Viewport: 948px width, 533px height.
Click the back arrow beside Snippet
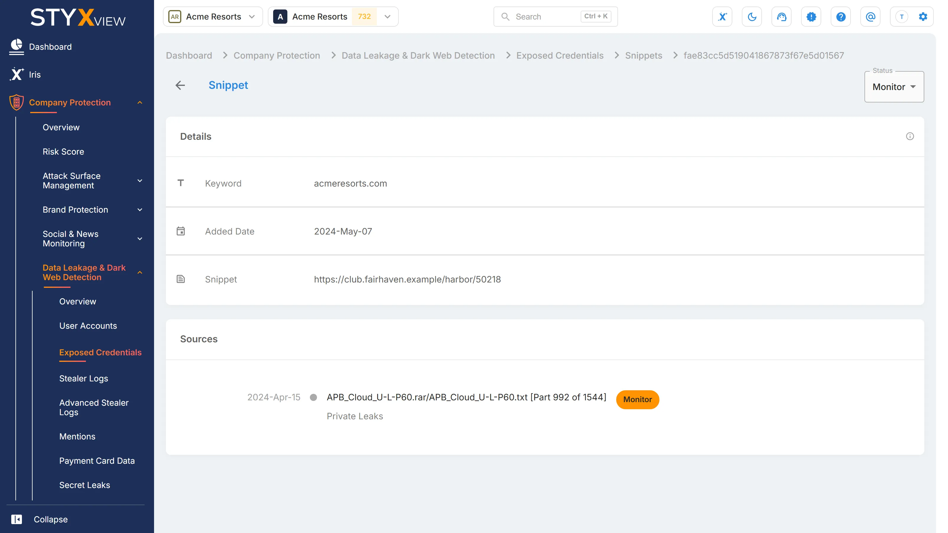click(x=180, y=85)
